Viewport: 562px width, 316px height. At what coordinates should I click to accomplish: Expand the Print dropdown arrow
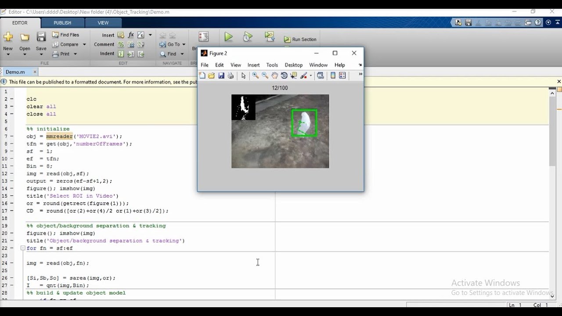tap(75, 54)
